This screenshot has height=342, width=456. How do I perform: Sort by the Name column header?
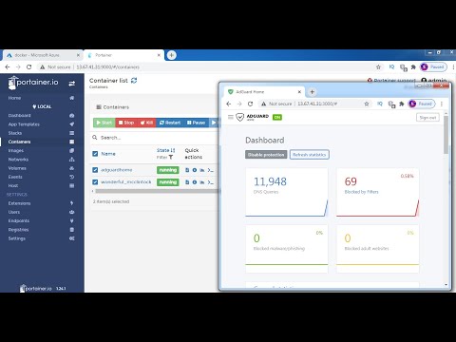[108, 154]
